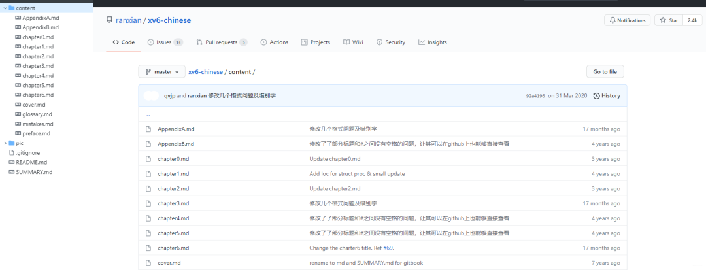Screen dimensions: 706x270
Task: Open the xv6-chinese repository title link
Action: (169, 20)
